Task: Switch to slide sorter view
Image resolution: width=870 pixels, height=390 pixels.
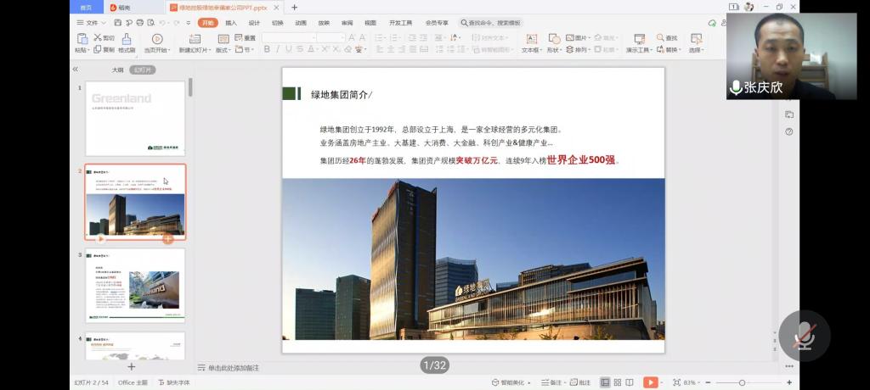Action: pos(619,382)
